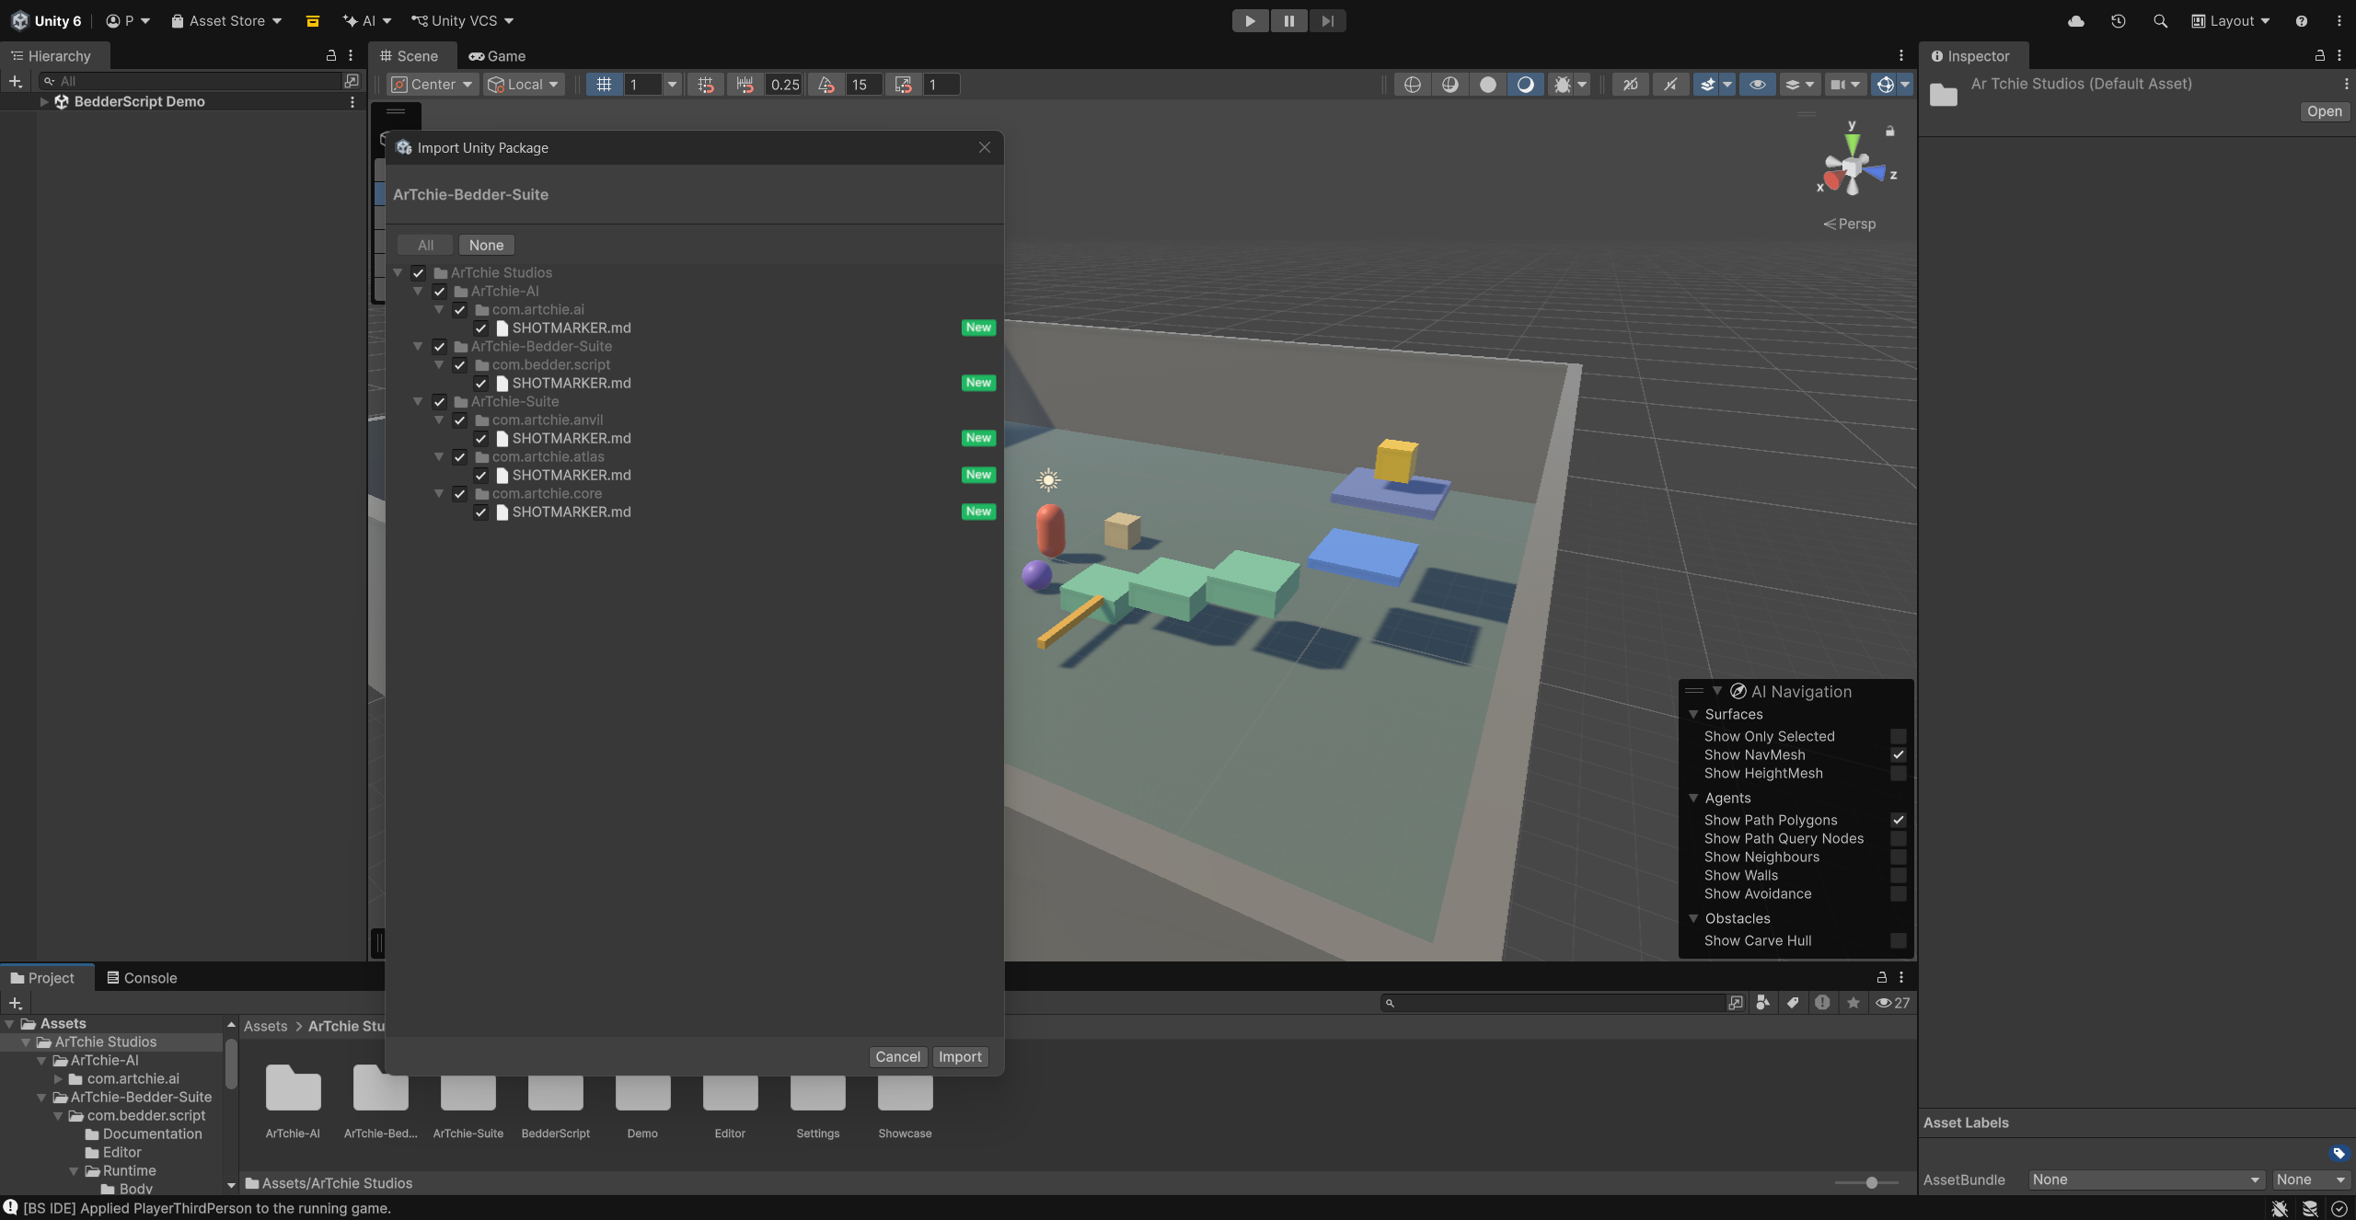Open the Layout dropdown
Image resolution: width=2356 pixels, height=1220 pixels.
coord(2230,20)
